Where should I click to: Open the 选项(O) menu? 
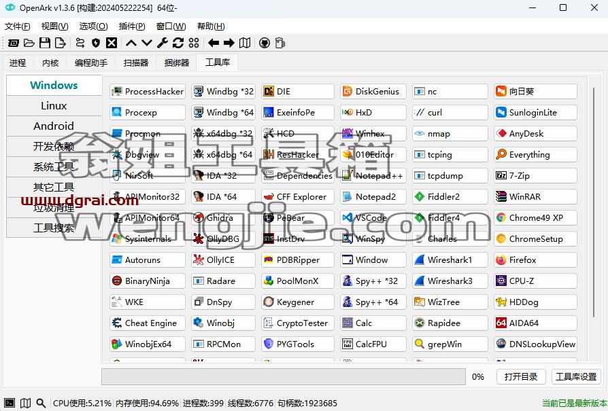tap(93, 26)
